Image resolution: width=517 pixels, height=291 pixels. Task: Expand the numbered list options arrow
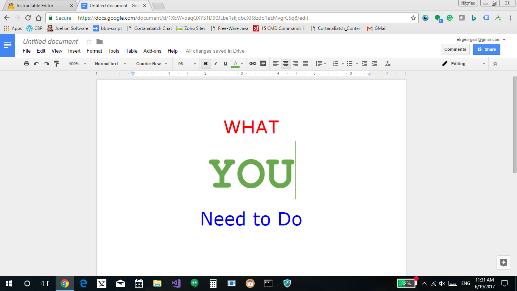[343, 64]
